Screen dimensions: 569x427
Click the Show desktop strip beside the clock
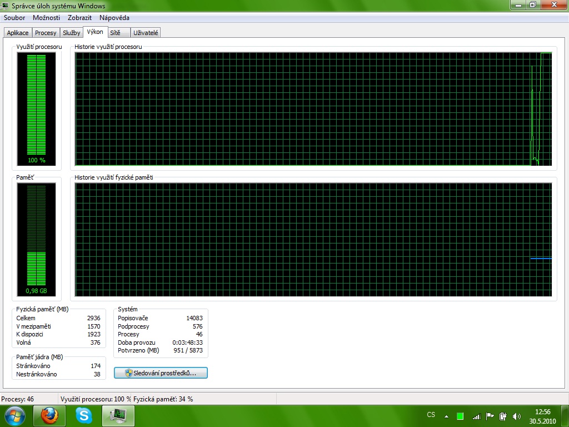click(x=565, y=416)
